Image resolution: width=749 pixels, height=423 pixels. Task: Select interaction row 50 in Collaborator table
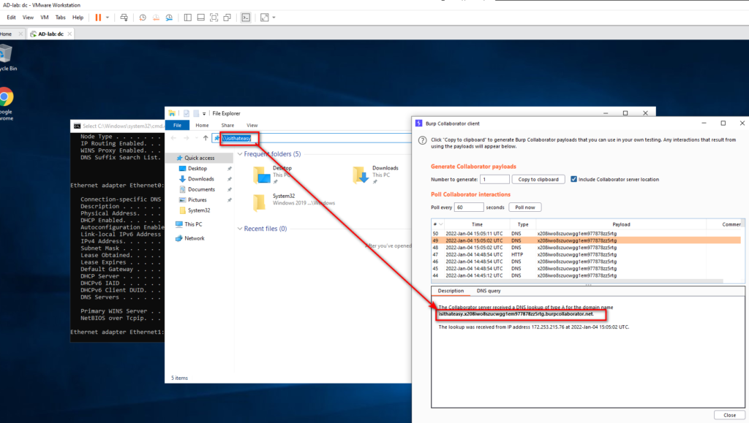586,234
